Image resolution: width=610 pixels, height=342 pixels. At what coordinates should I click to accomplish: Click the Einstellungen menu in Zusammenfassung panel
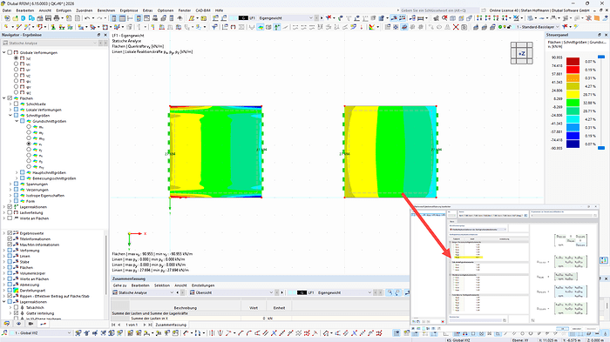point(203,285)
